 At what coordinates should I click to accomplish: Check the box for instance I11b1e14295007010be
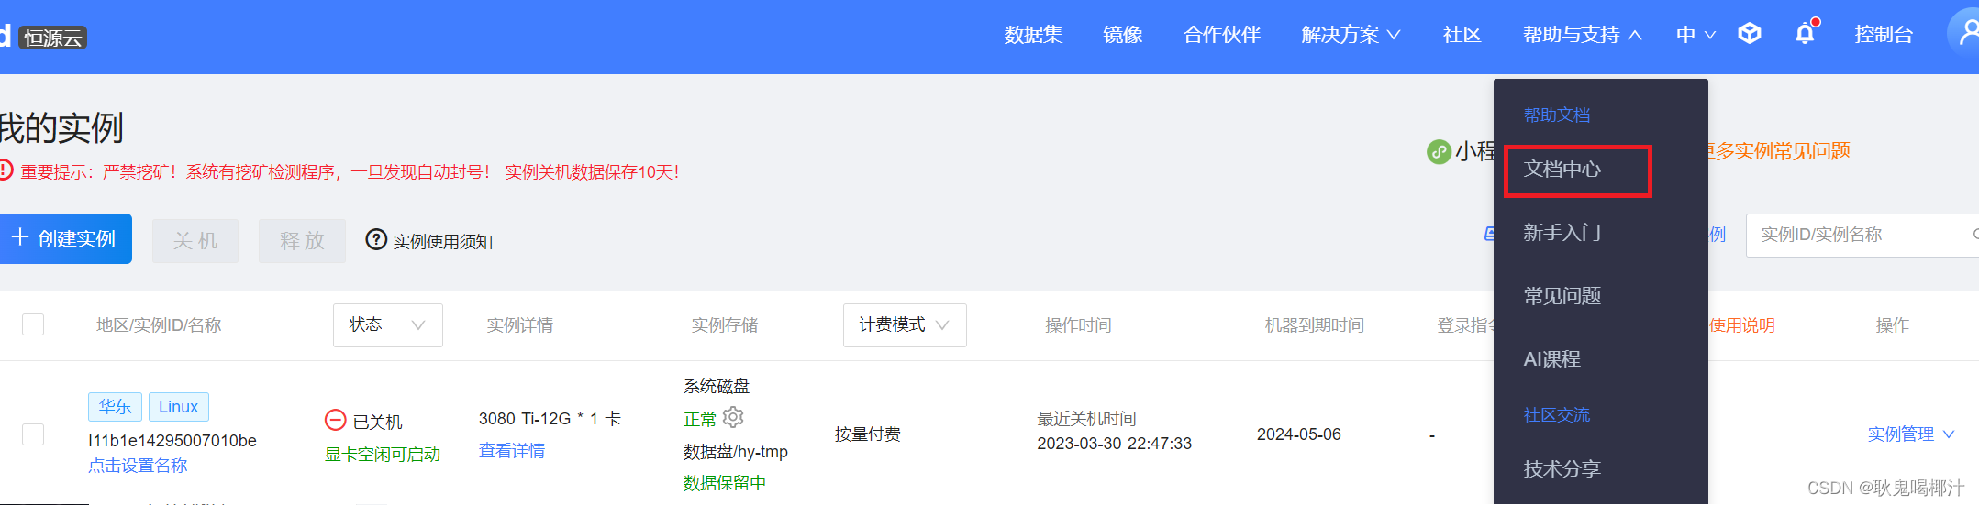(33, 434)
